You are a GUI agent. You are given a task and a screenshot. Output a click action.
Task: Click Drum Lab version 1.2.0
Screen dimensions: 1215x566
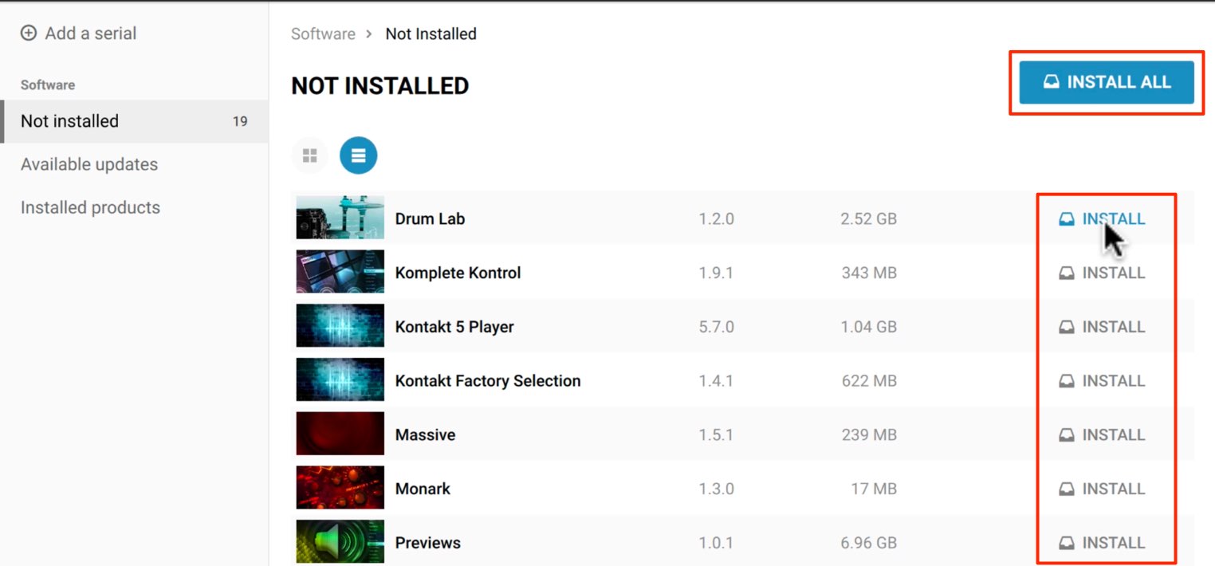tap(716, 218)
